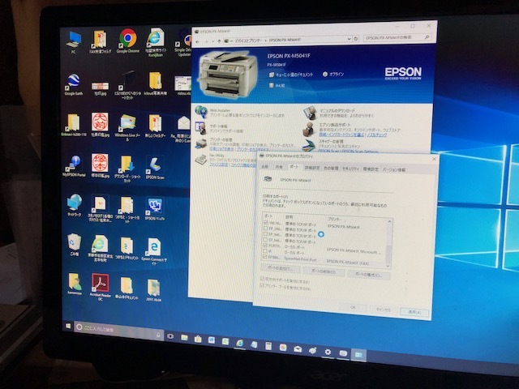Click the Epson product support person icon

pyautogui.click(x=308, y=129)
